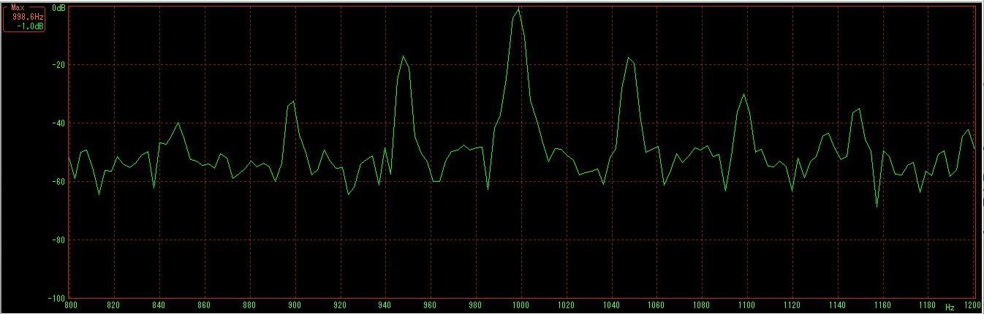Click the 0dB label on the vertical axis
Screen dimensions: 984x314
(x=60, y=7)
